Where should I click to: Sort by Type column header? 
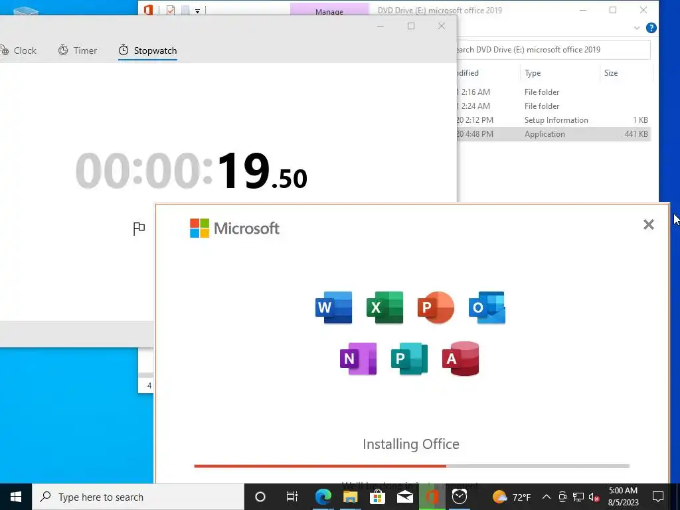tap(533, 73)
